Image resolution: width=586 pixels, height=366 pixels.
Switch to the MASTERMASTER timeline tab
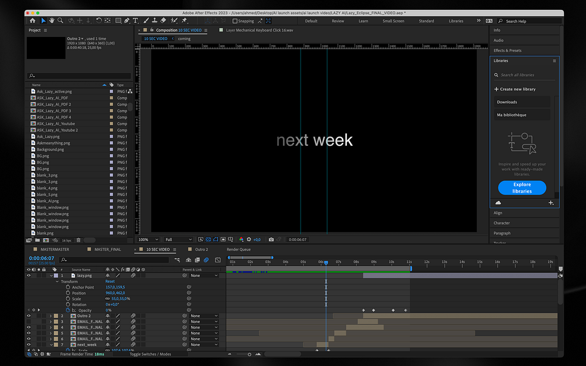(54, 249)
